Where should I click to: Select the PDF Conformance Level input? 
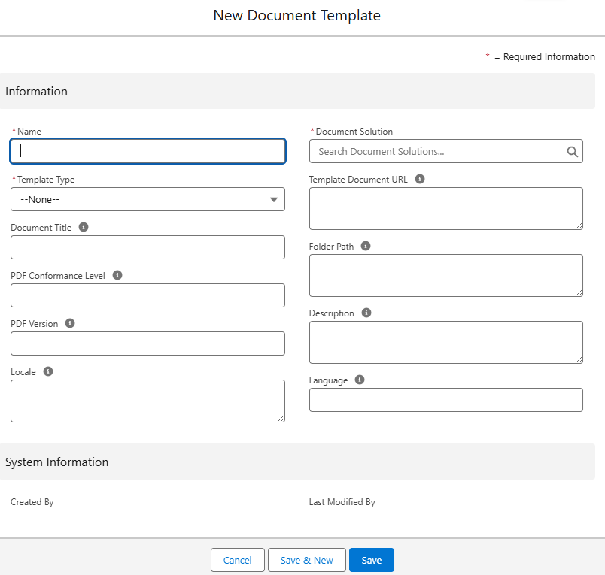coord(147,295)
